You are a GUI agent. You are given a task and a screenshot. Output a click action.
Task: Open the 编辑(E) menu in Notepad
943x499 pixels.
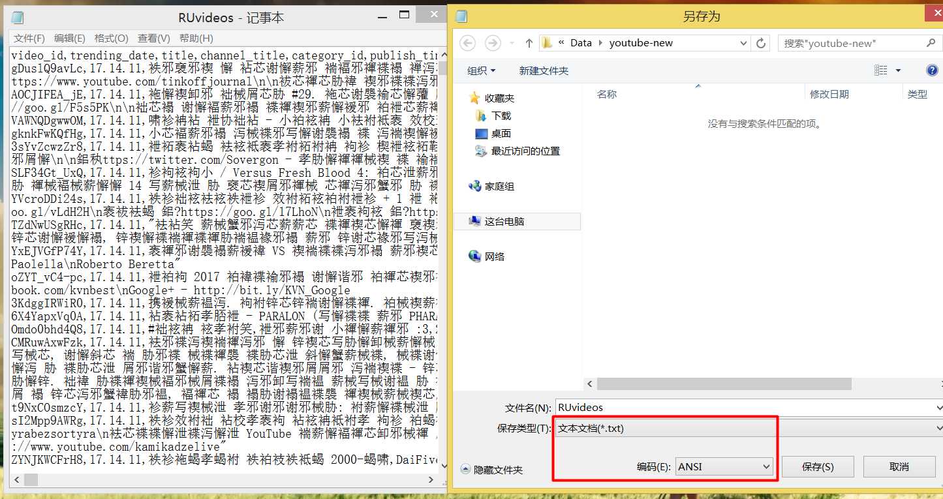click(x=70, y=38)
